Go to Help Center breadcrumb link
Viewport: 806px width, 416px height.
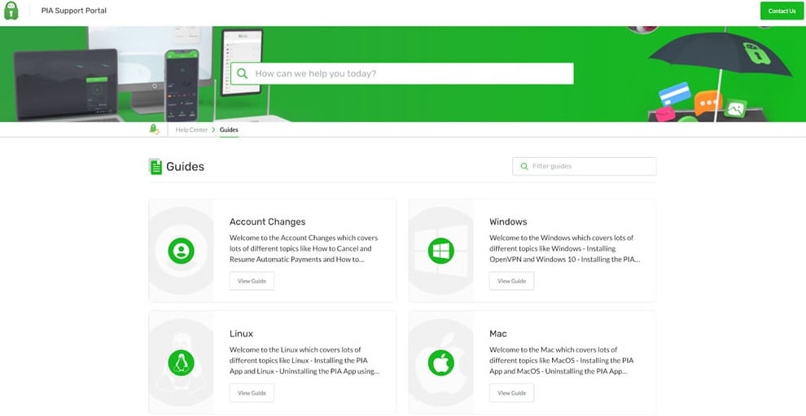(191, 129)
